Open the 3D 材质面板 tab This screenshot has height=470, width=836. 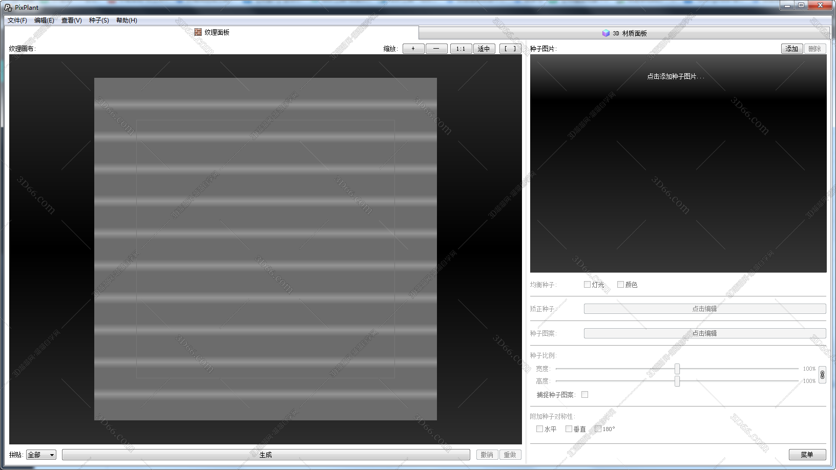tap(624, 33)
